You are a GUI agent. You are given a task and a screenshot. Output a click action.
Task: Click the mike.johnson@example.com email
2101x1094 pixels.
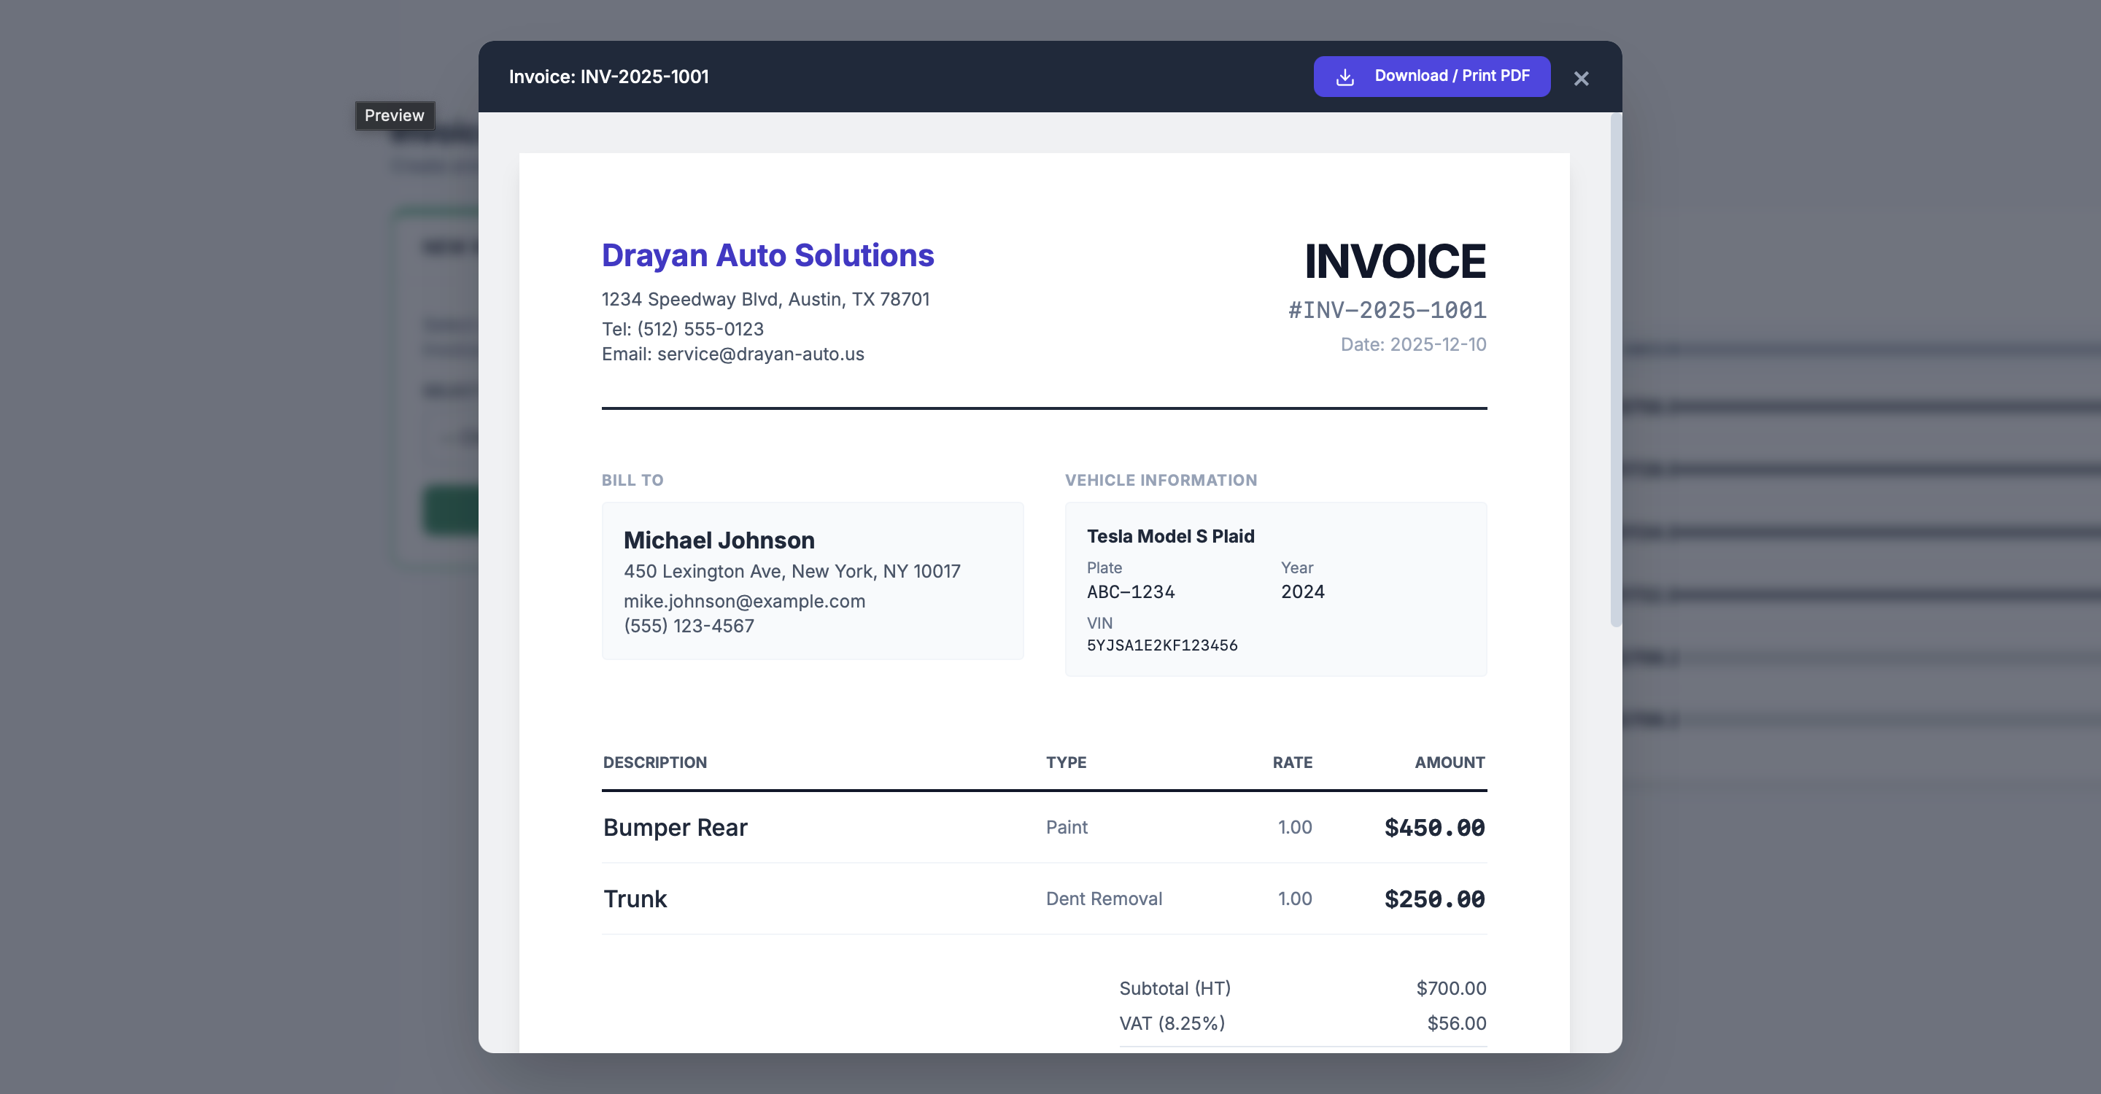pos(745,601)
